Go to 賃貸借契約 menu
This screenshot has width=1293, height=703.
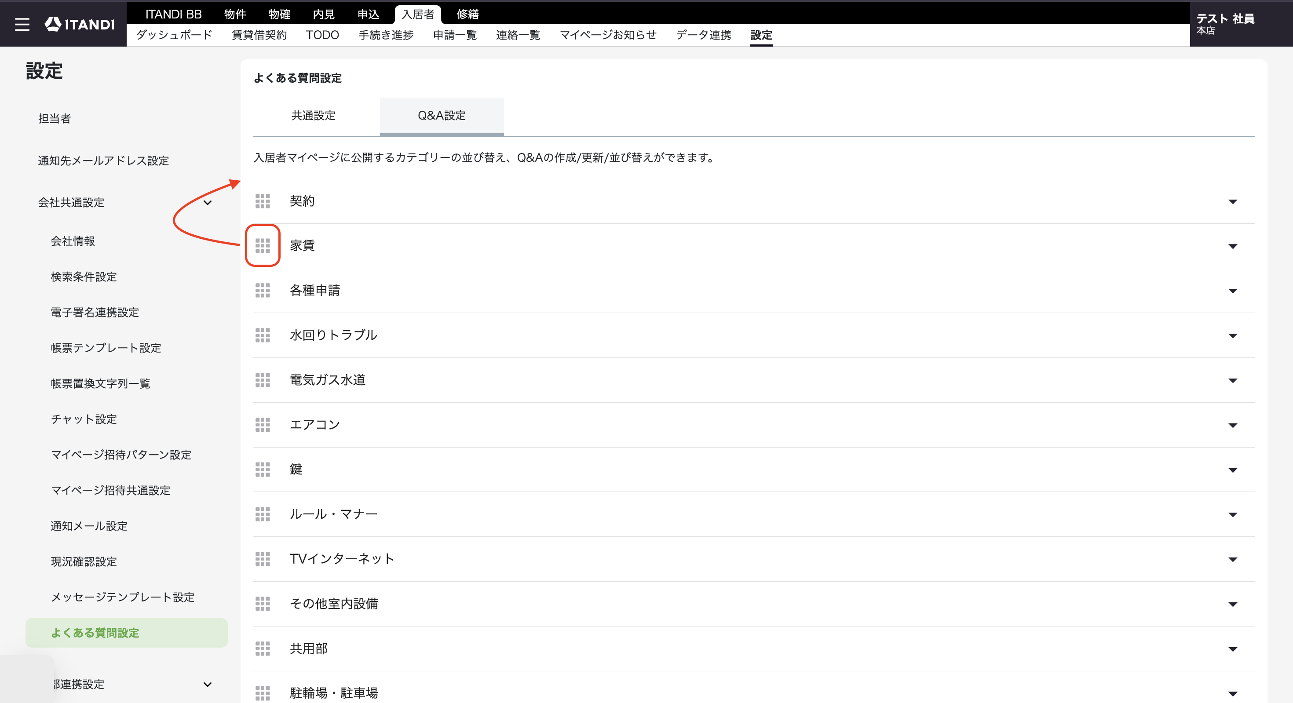click(x=259, y=35)
